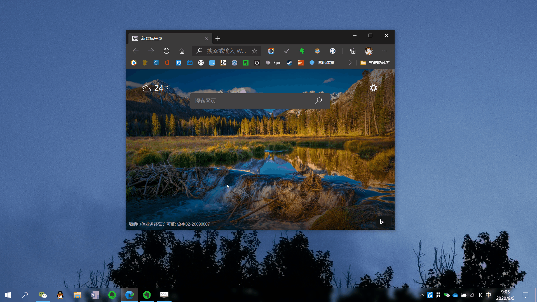This screenshot has height=302, width=537.
Task: Close the 新建标签页 tab
Action: point(207,39)
